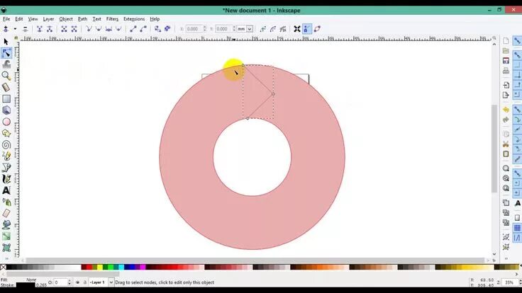This screenshot has height=293, width=522.
Task: Click the Cut scissors icon
Action: point(506,144)
